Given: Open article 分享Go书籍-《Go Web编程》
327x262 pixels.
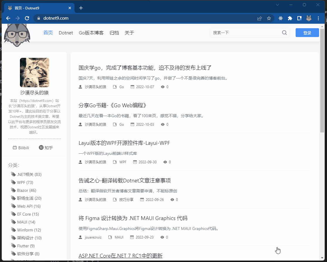Looking at the screenshot, I should tap(112, 105).
